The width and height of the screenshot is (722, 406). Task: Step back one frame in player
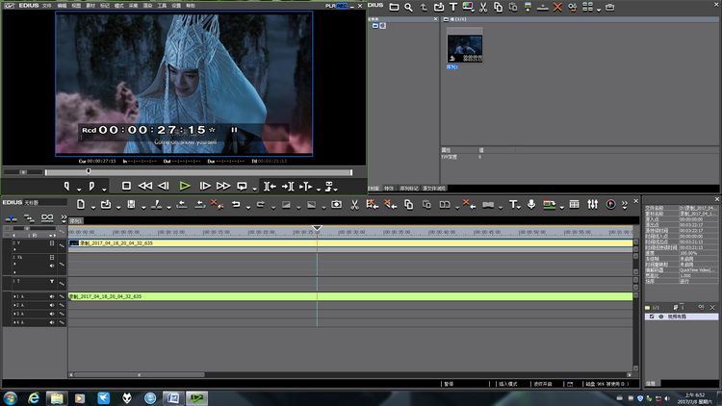coord(164,186)
